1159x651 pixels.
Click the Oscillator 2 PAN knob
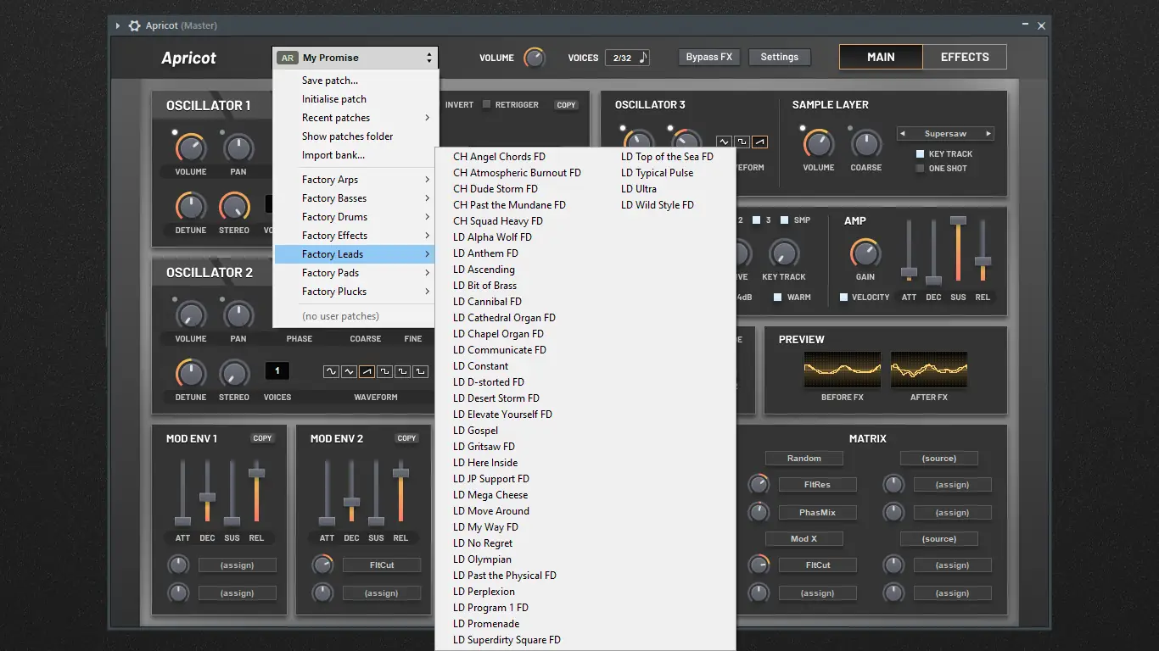(x=238, y=315)
